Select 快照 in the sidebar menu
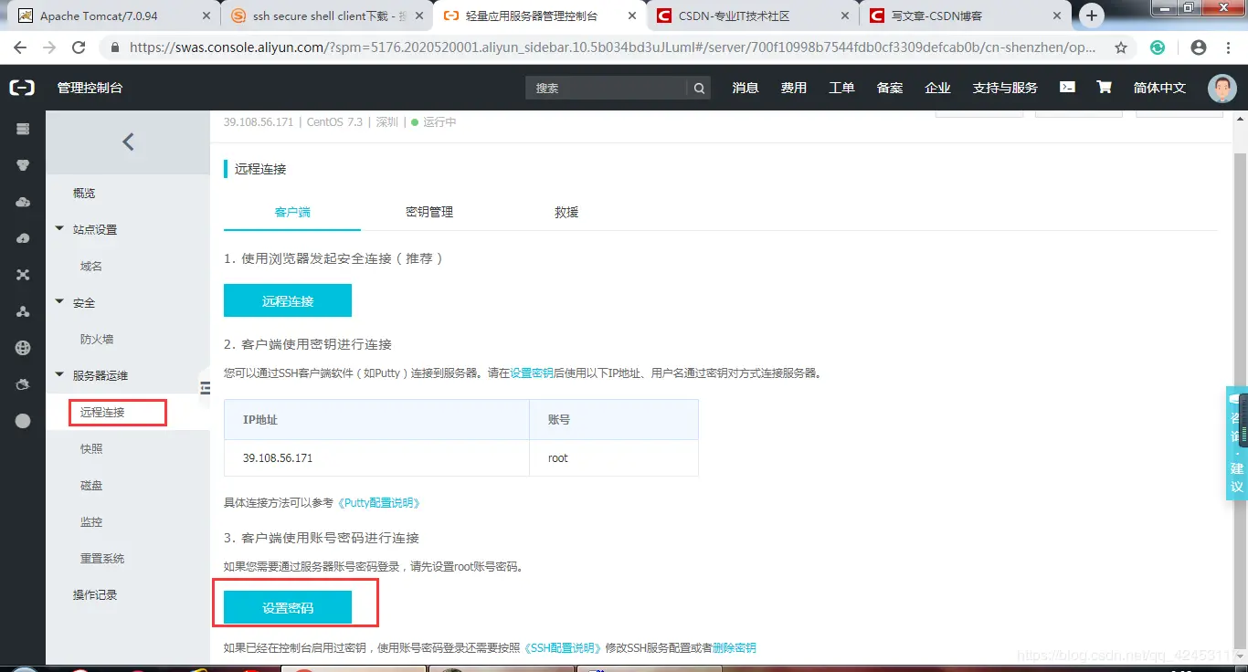The height and width of the screenshot is (672, 1248). click(90, 448)
